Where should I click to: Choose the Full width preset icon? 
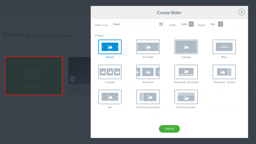tap(148, 47)
